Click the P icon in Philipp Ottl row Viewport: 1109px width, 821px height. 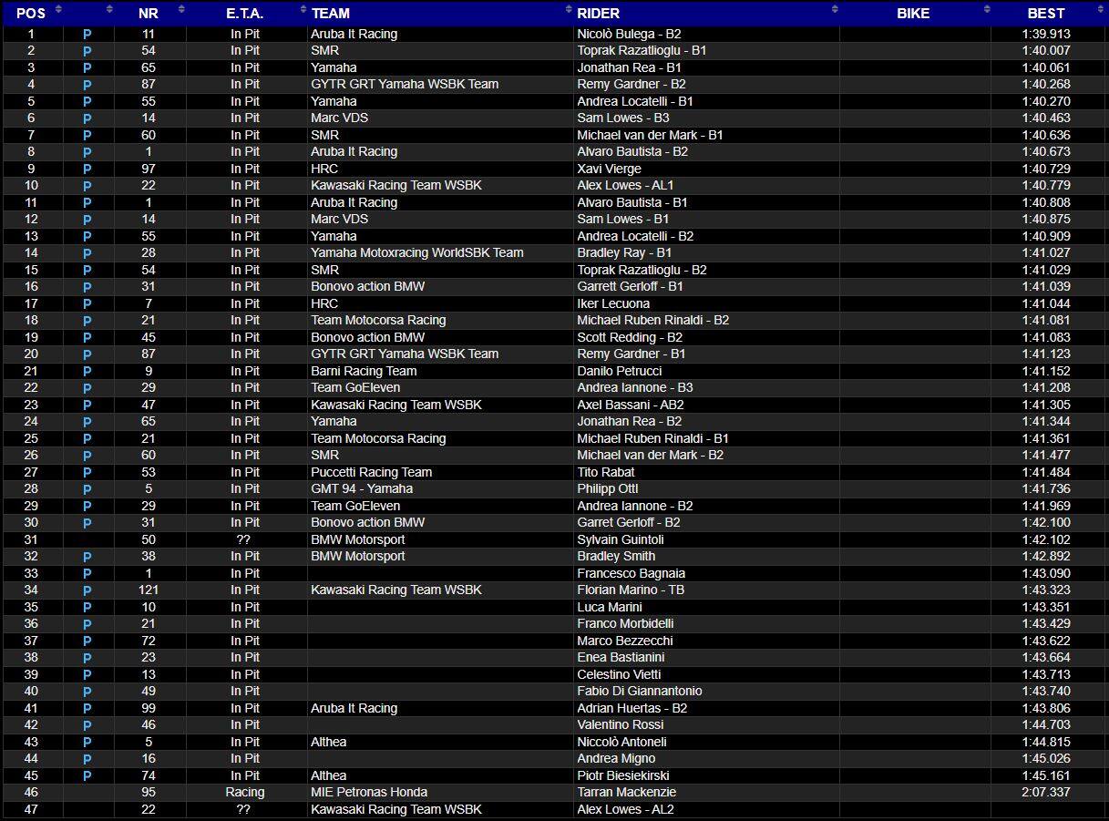click(x=87, y=489)
